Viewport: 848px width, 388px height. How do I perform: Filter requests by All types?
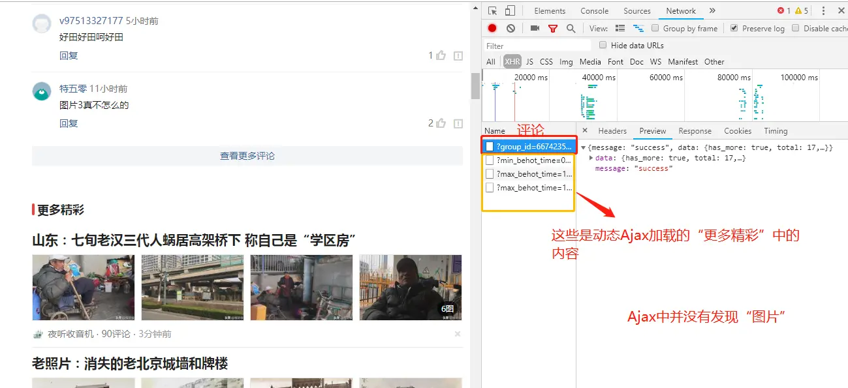click(x=491, y=62)
